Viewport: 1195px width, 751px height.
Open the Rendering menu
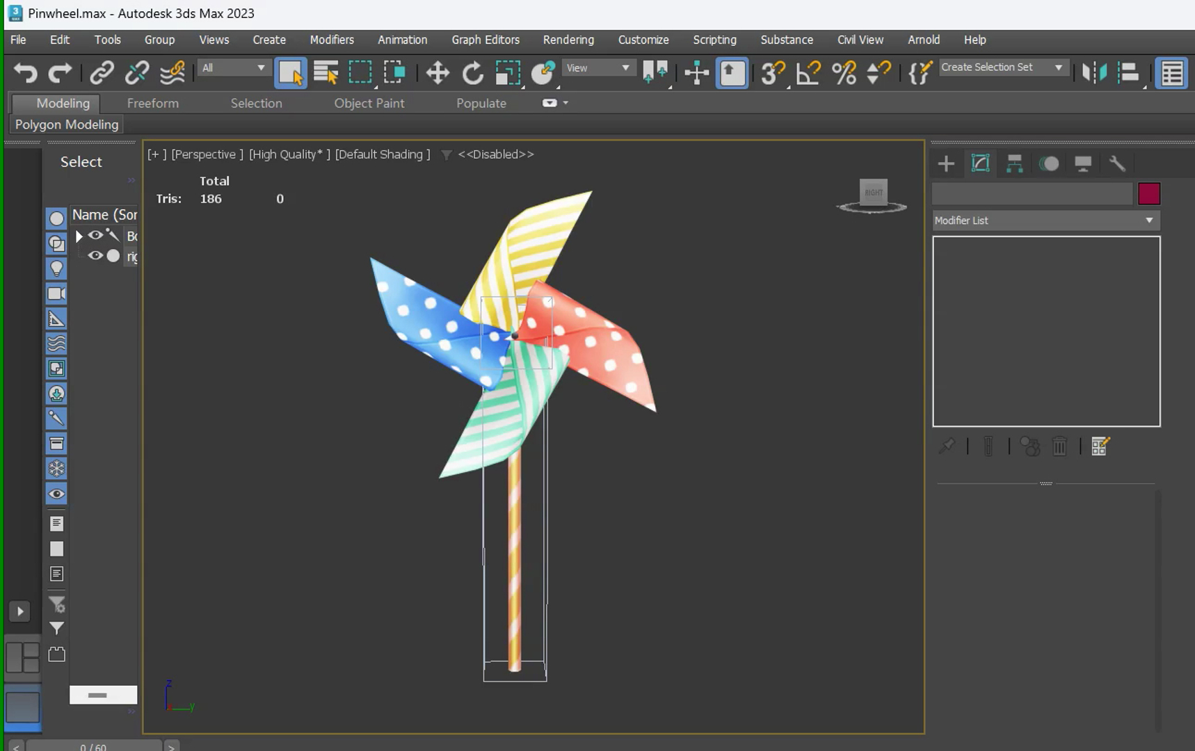click(568, 40)
